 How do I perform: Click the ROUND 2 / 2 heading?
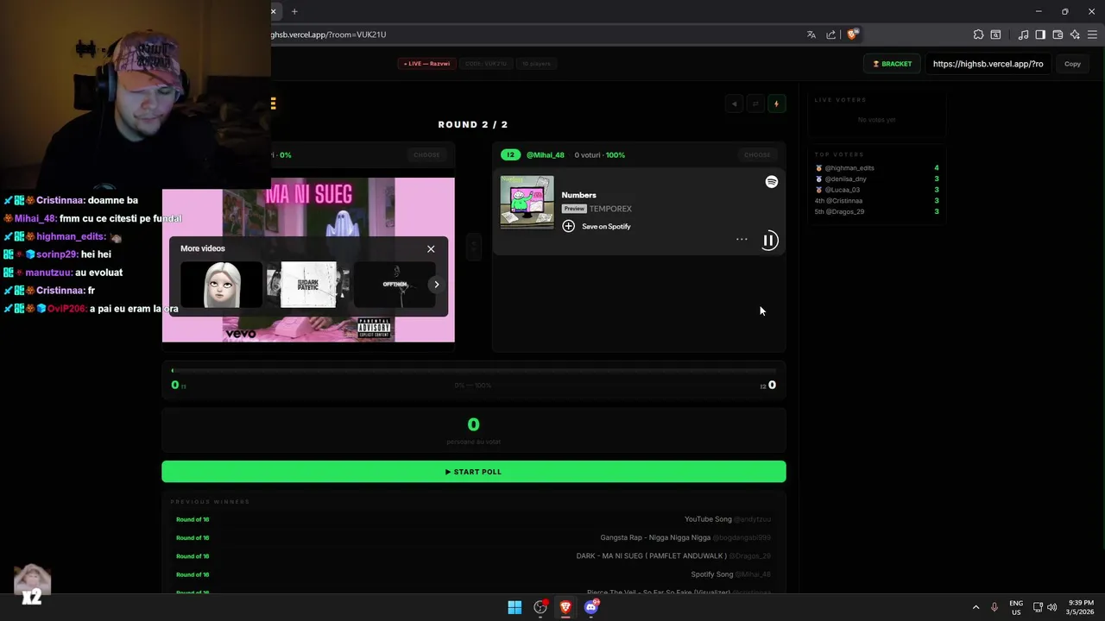[x=473, y=125]
